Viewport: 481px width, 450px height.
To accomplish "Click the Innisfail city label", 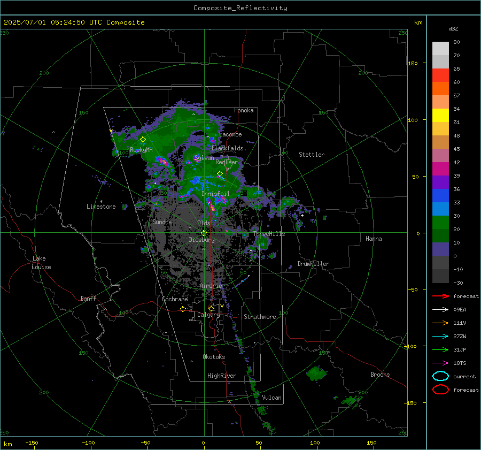I will (215, 194).
